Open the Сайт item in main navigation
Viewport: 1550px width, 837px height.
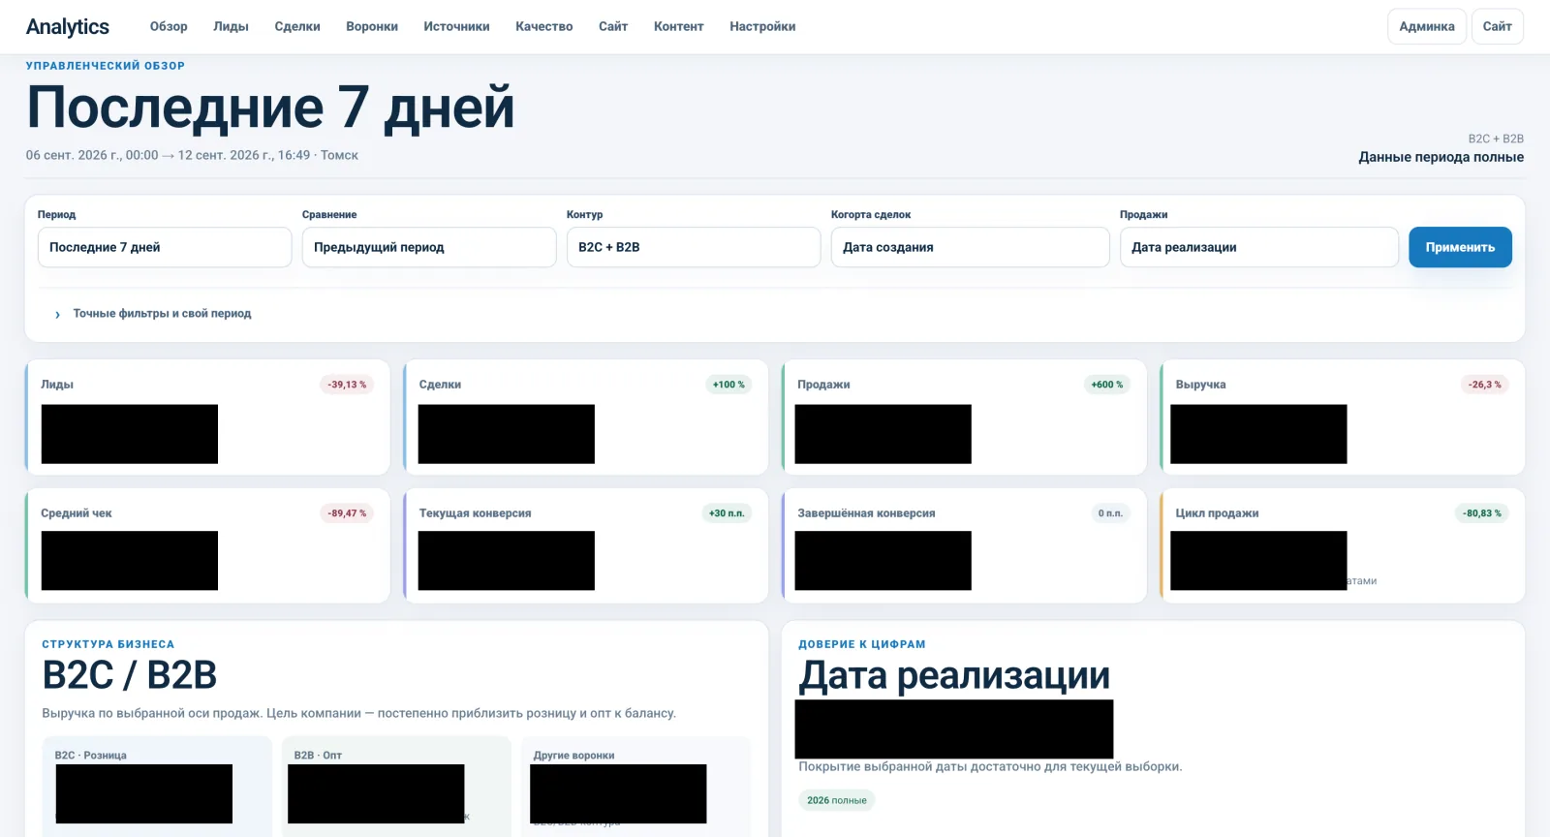(613, 27)
